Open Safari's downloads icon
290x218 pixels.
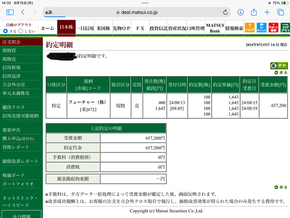pyautogui.click(x=241, y=12)
